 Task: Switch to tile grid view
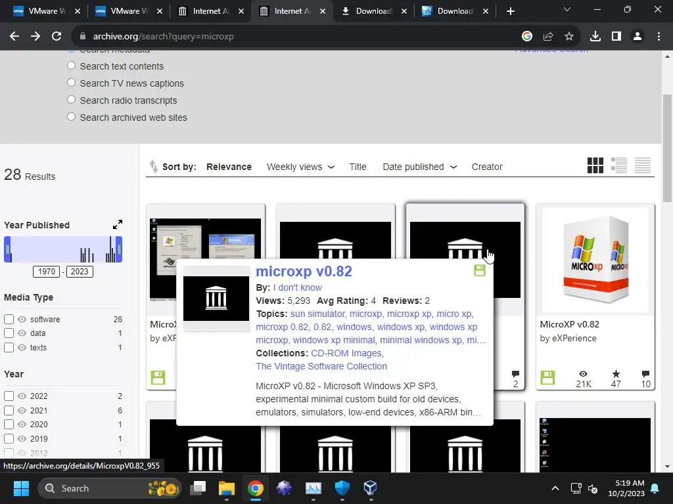pos(595,165)
